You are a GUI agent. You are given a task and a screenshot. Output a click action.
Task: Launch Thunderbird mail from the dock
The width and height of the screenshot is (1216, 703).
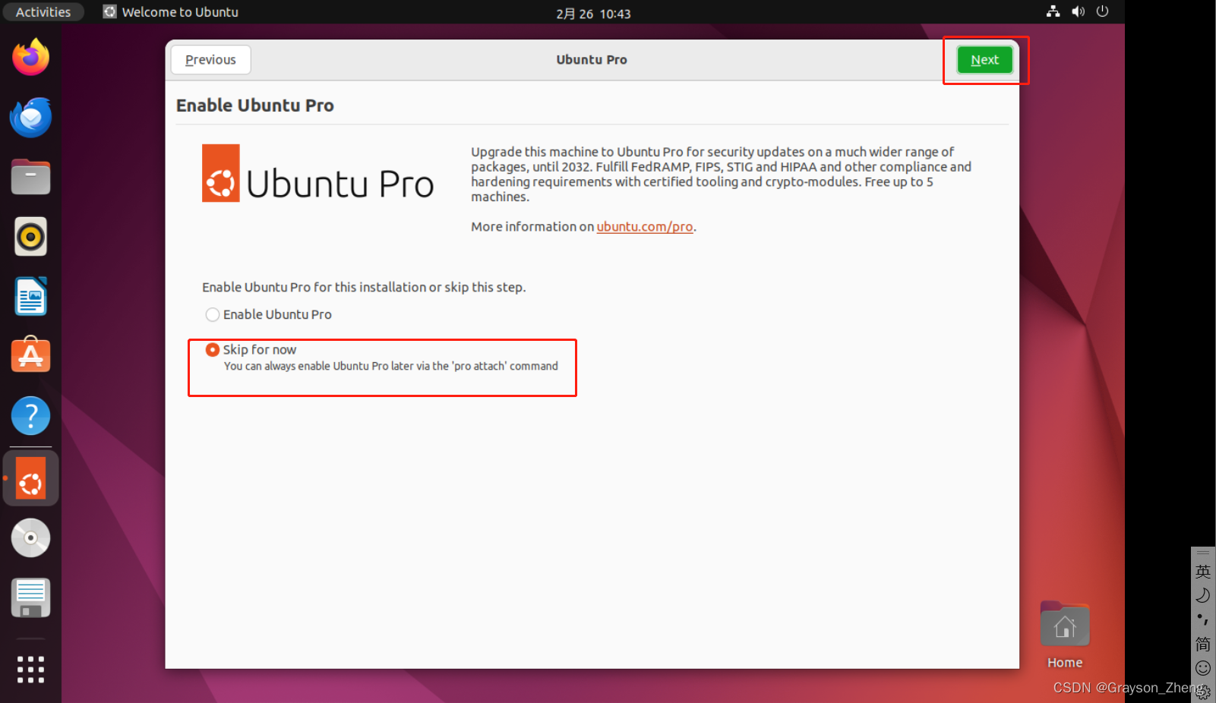(x=30, y=117)
